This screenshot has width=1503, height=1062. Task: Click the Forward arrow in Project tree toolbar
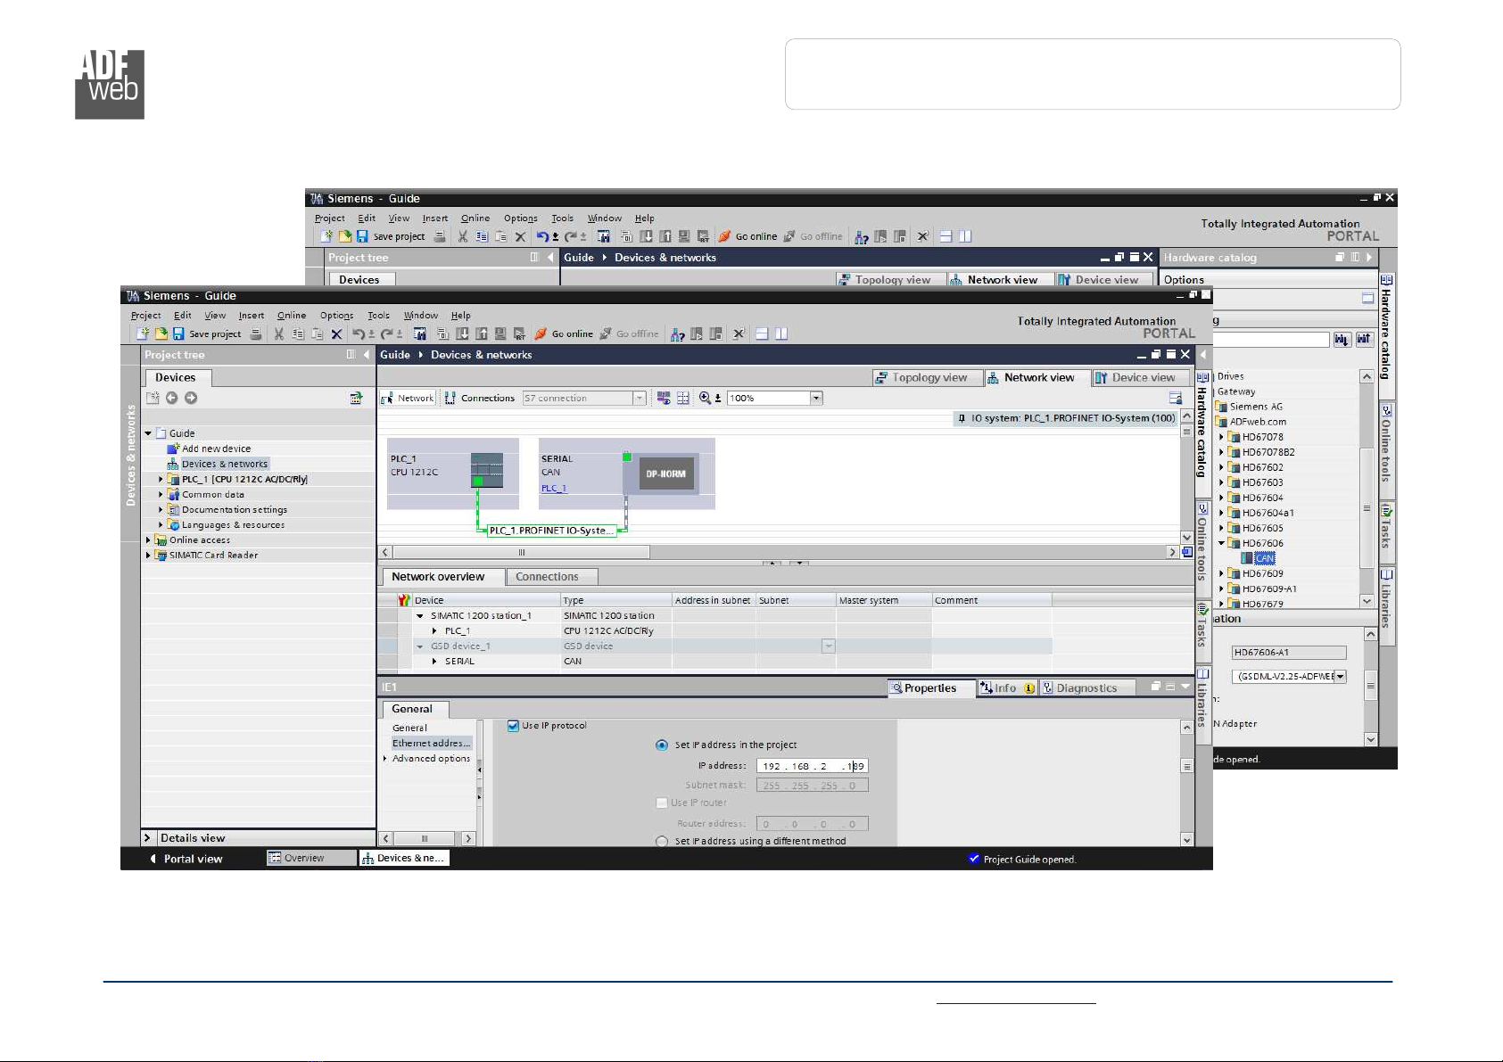point(191,399)
